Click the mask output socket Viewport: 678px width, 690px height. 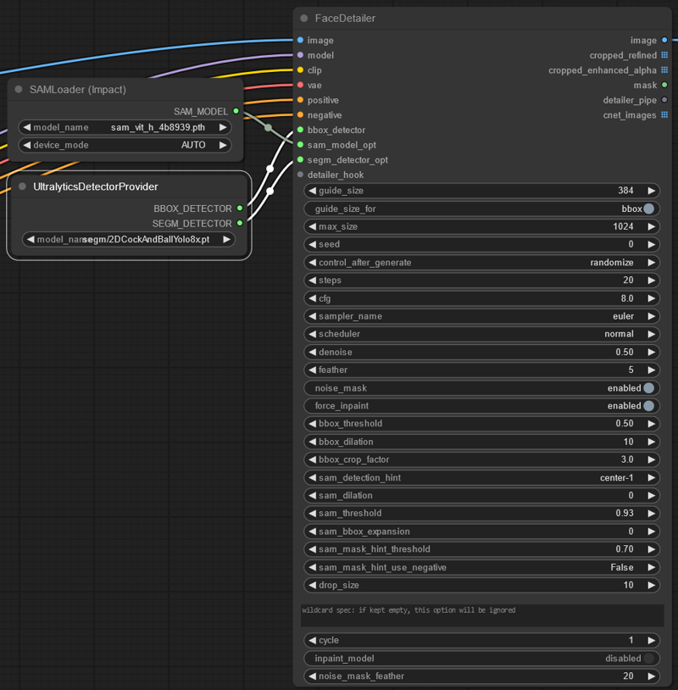(x=664, y=85)
